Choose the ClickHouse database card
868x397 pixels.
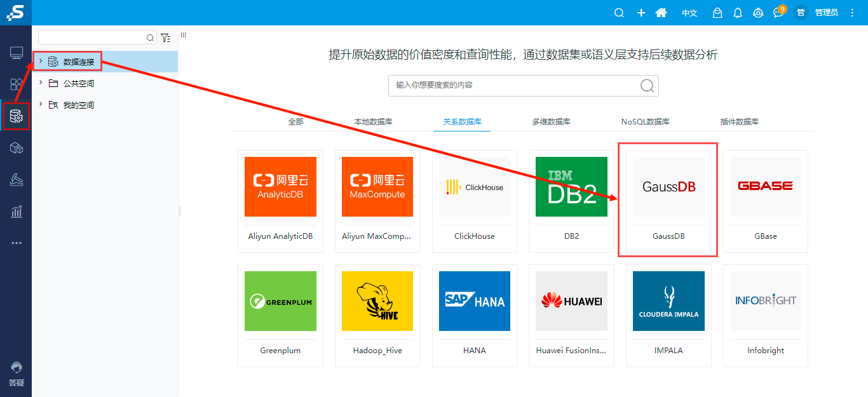[x=475, y=201]
